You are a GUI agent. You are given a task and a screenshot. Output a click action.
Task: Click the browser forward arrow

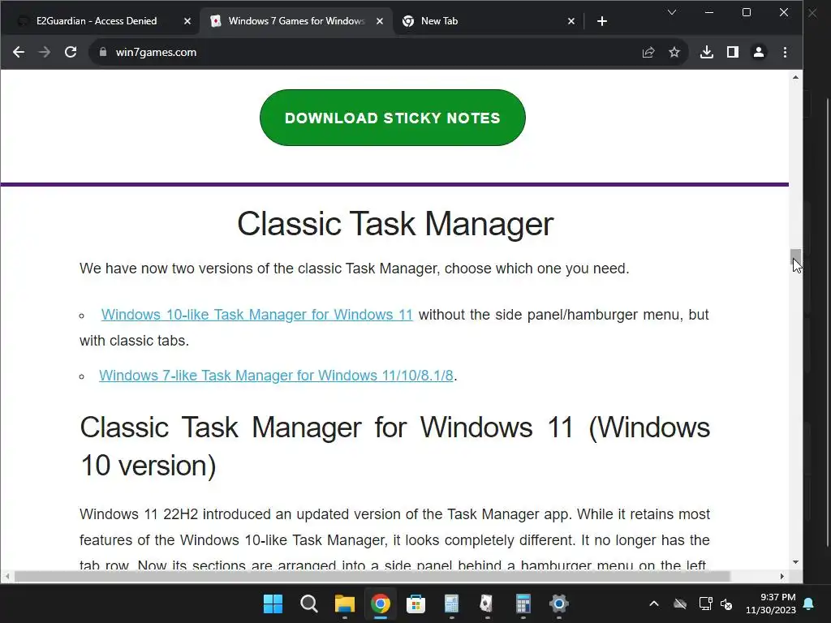(x=45, y=52)
